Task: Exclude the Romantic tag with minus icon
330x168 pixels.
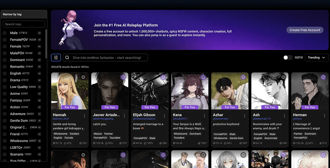Action: click(x=39, y=67)
